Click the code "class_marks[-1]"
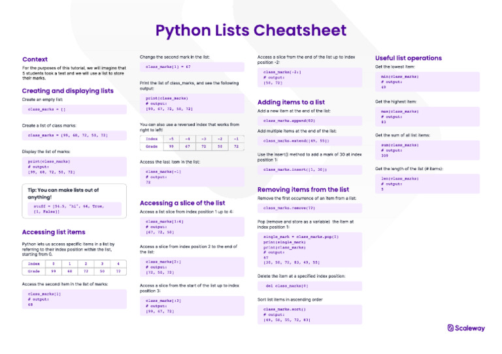The width and height of the screenshot is (502, 354). coord(163,171)
